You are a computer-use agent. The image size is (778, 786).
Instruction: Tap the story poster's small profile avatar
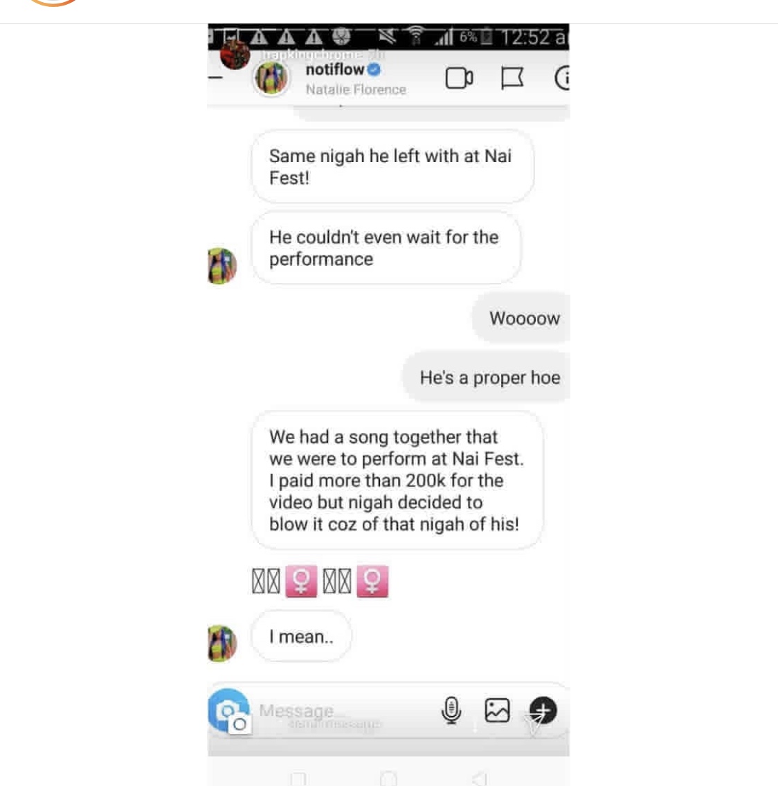pos(235,55)
